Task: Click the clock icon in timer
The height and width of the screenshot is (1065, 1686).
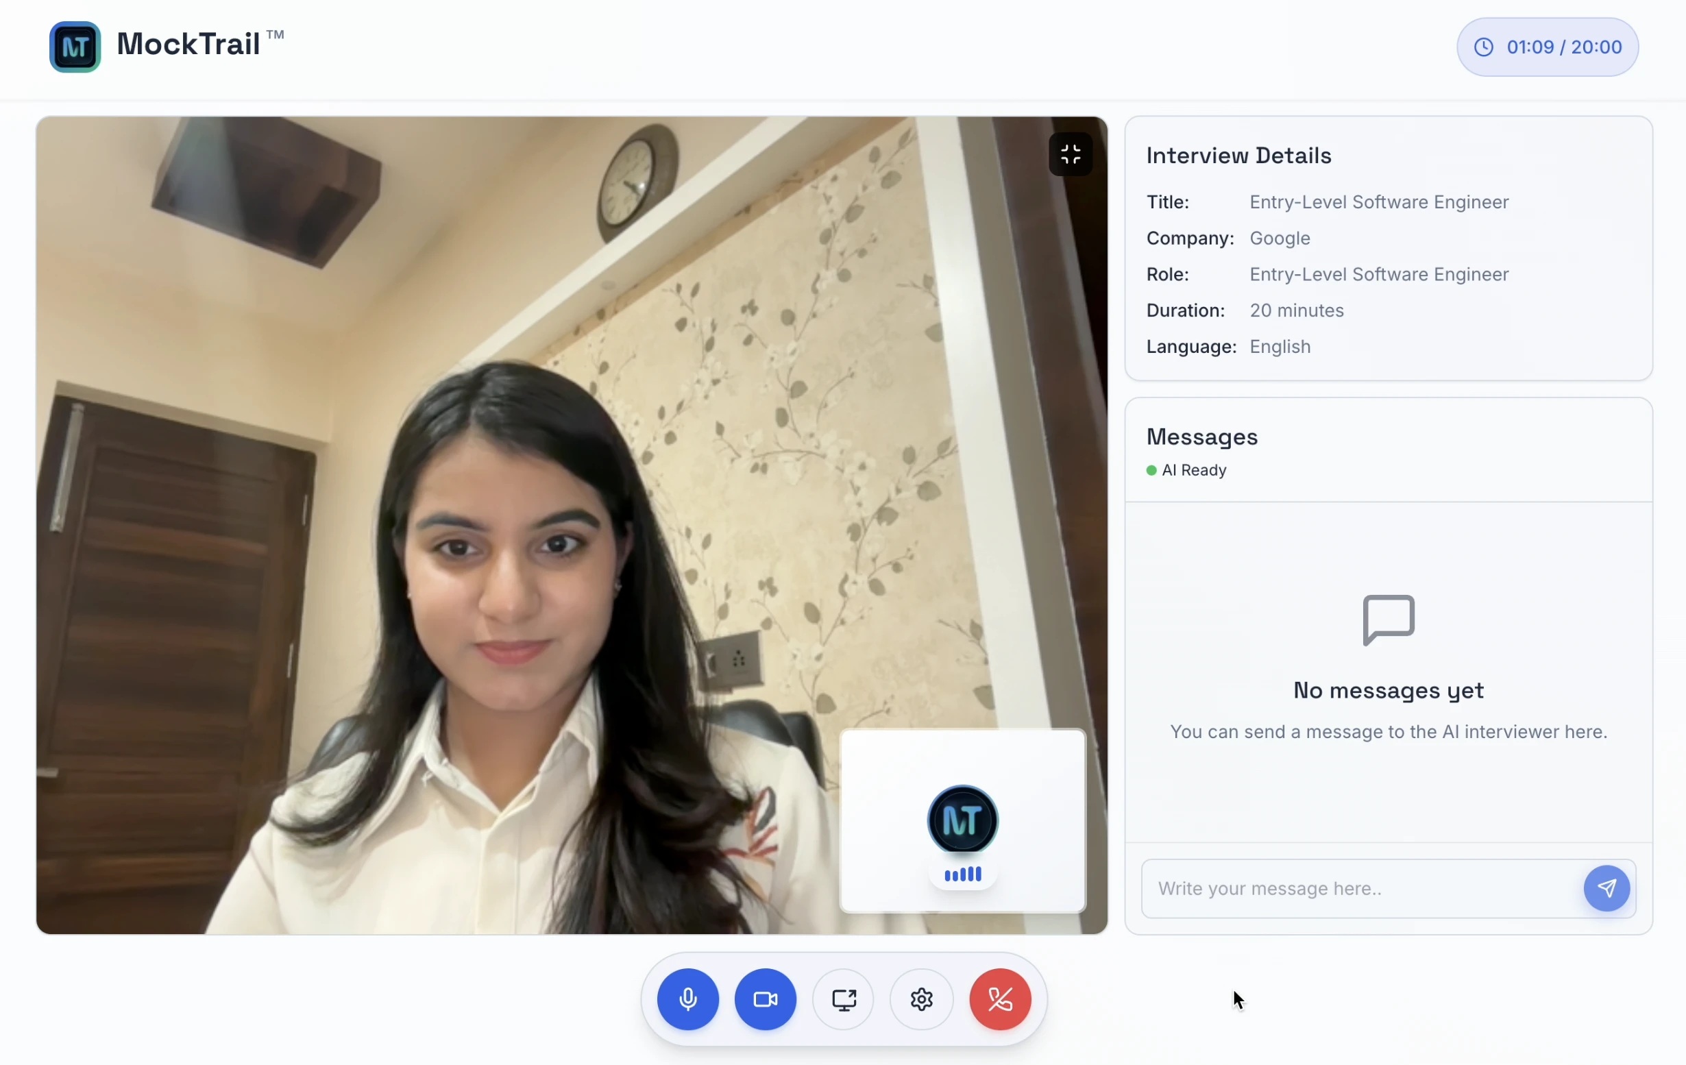Action: click(x=1484, y=47)
